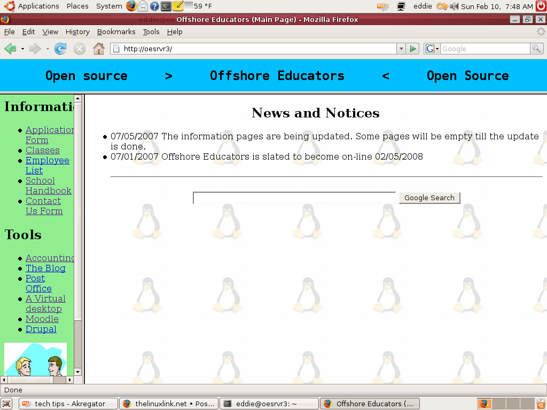Open the Post Office link
This screenshot has width=547, height=410.
pyautogui.click(x=38, y=283)
